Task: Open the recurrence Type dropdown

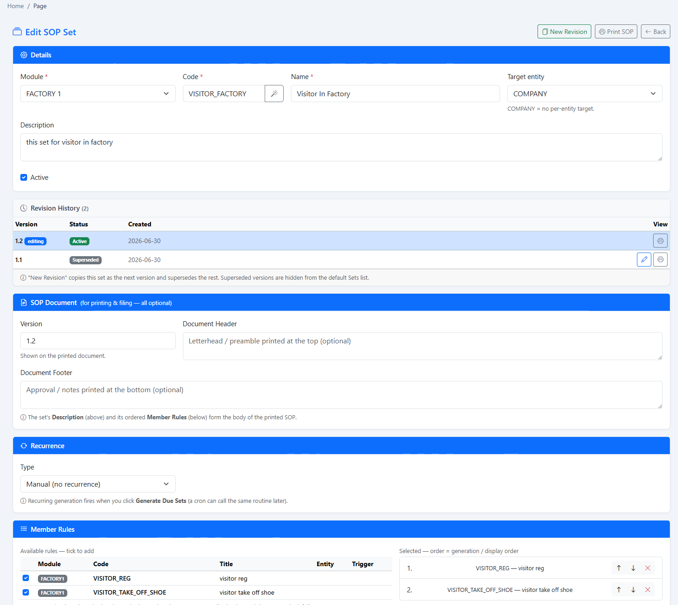Action: point(98,484)
